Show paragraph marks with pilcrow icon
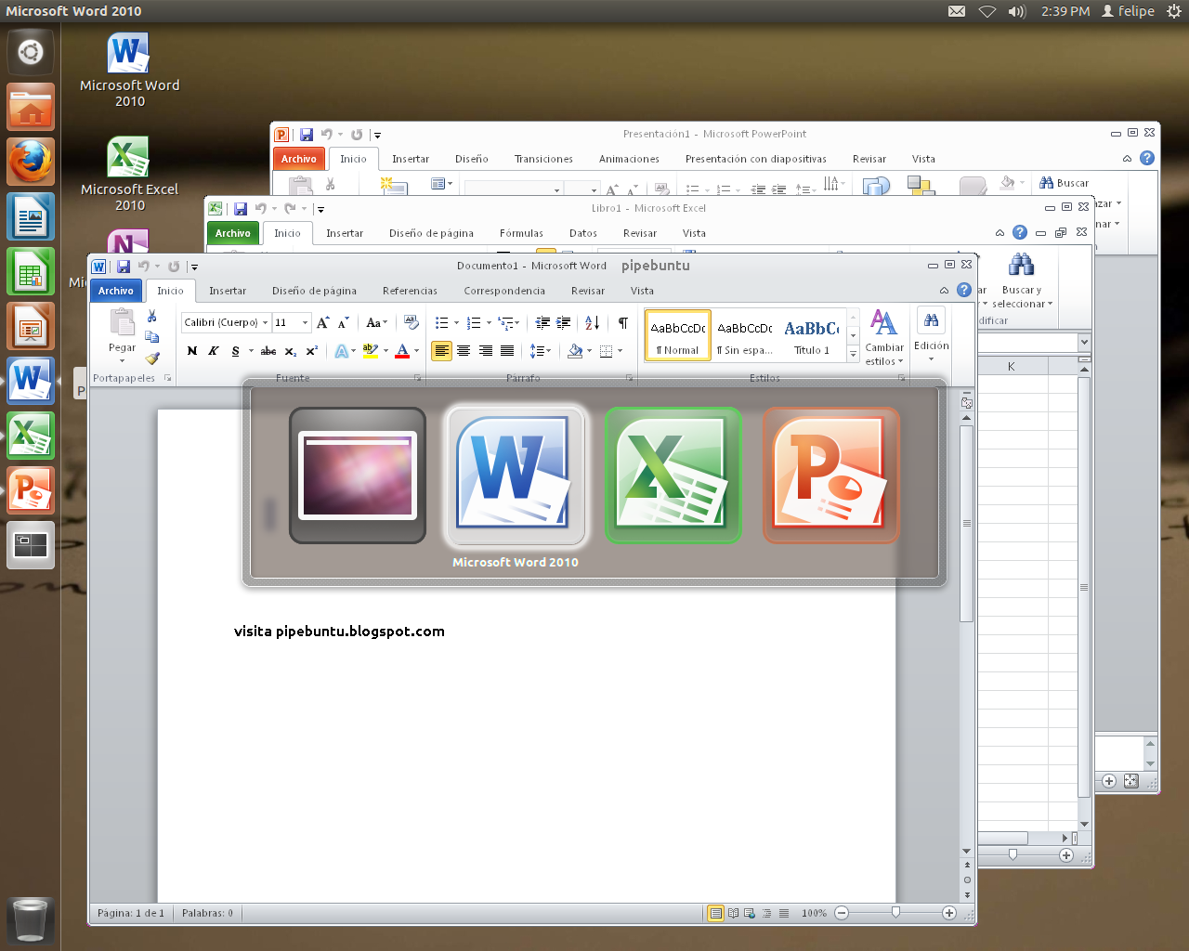This screenshot has height=951, width=1189. [622, 323]
